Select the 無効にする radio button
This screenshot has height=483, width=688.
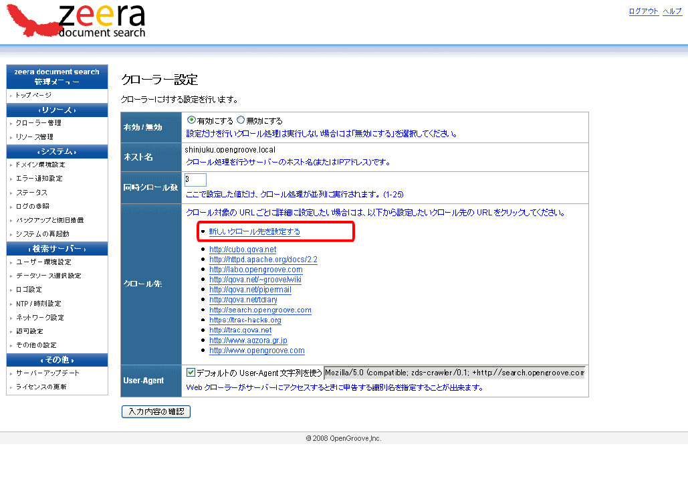[x=241, y=120]
